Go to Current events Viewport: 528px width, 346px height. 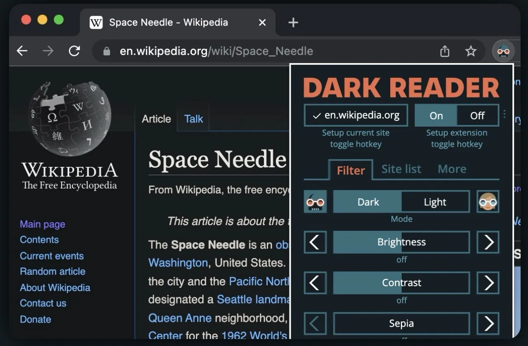pos(52,256)
